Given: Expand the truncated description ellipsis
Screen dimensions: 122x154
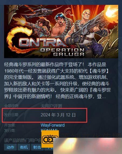Looking at the screenshot, I should coord(104,97).
